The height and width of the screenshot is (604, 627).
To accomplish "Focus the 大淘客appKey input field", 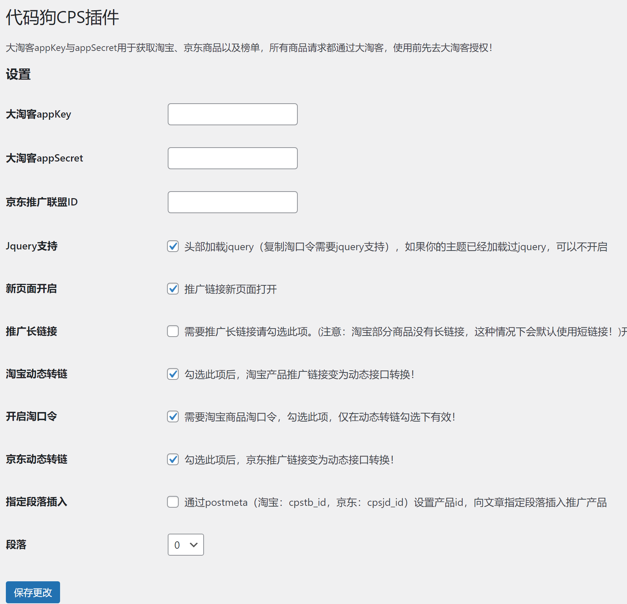I will coord(233,114).
